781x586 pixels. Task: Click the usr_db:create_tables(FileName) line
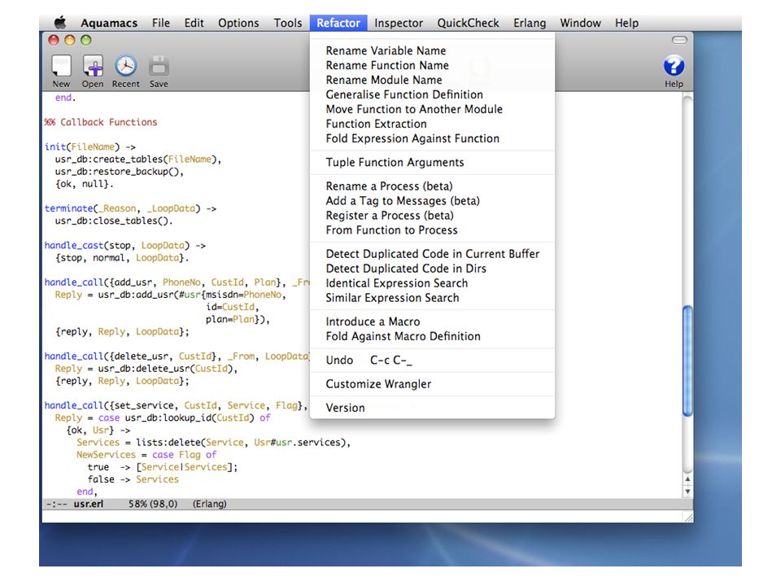point(138,160)
